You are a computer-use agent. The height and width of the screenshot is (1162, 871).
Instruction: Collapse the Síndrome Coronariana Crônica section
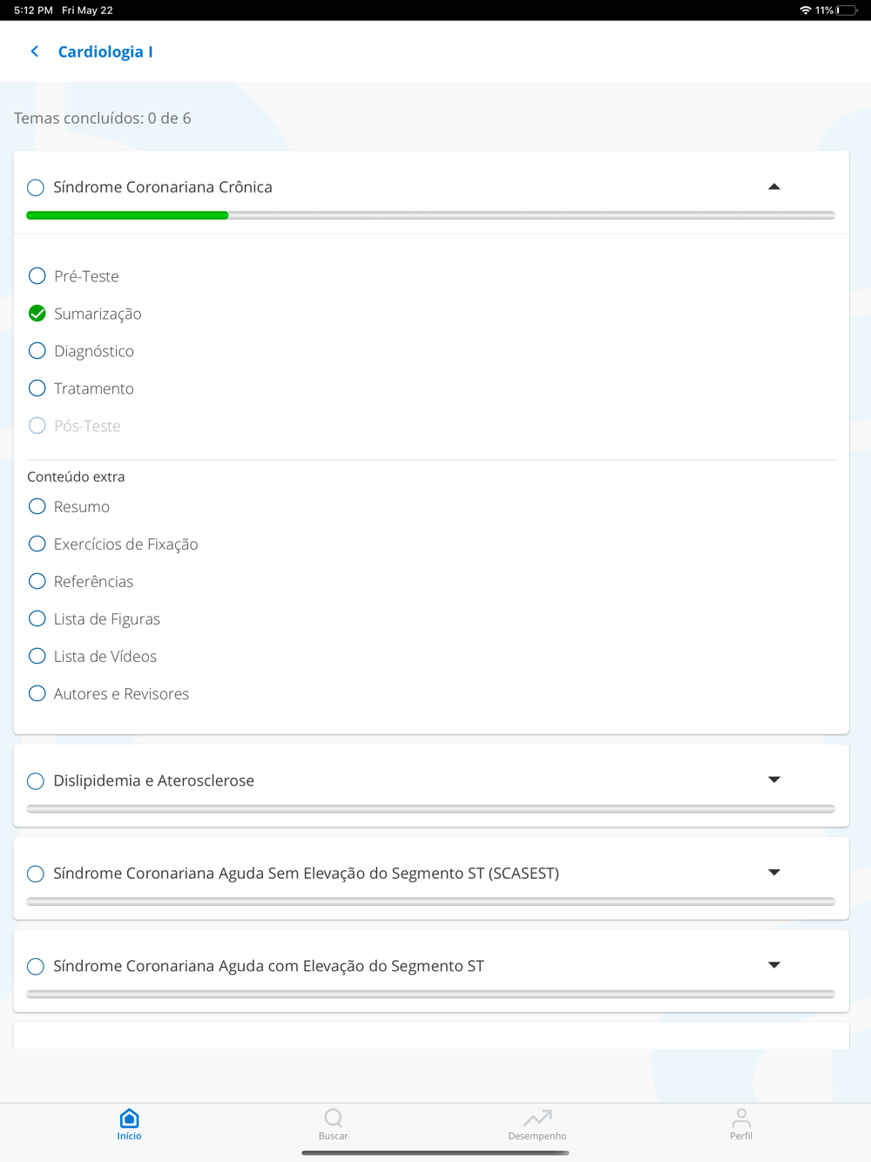pyautogui.click(x=773, y=187)
